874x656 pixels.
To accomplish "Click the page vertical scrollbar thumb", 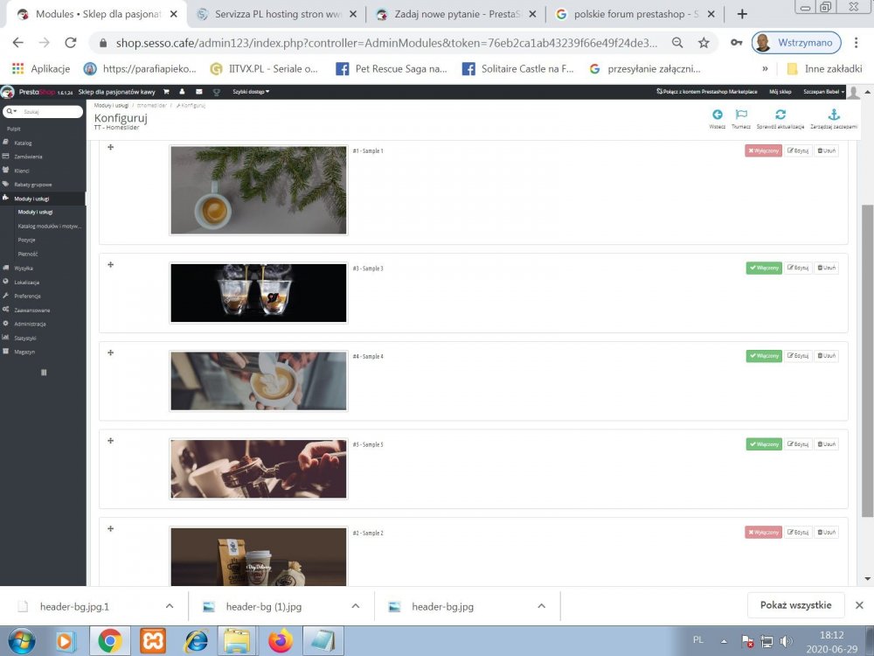I will [867, 360].
